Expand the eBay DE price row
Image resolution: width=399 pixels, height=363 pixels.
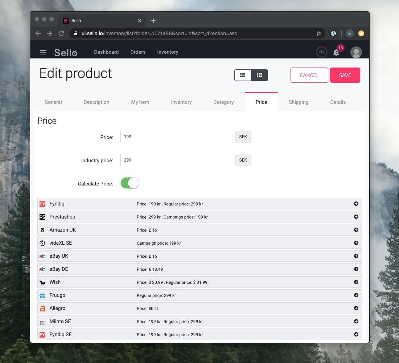(x=356, y=269)
